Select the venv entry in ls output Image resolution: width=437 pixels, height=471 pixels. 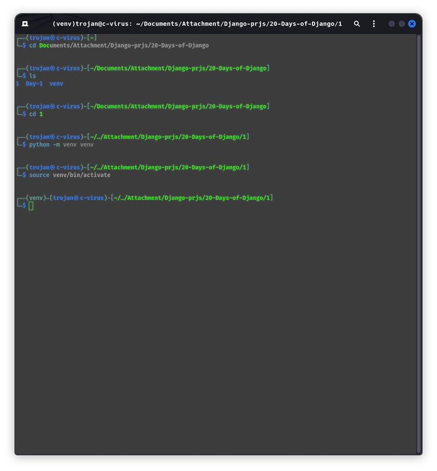coord(56,84)
